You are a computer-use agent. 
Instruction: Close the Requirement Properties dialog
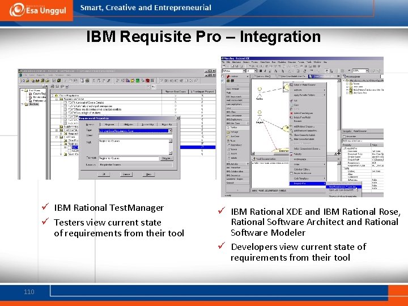pyautogui.click(x=178, y=118)
